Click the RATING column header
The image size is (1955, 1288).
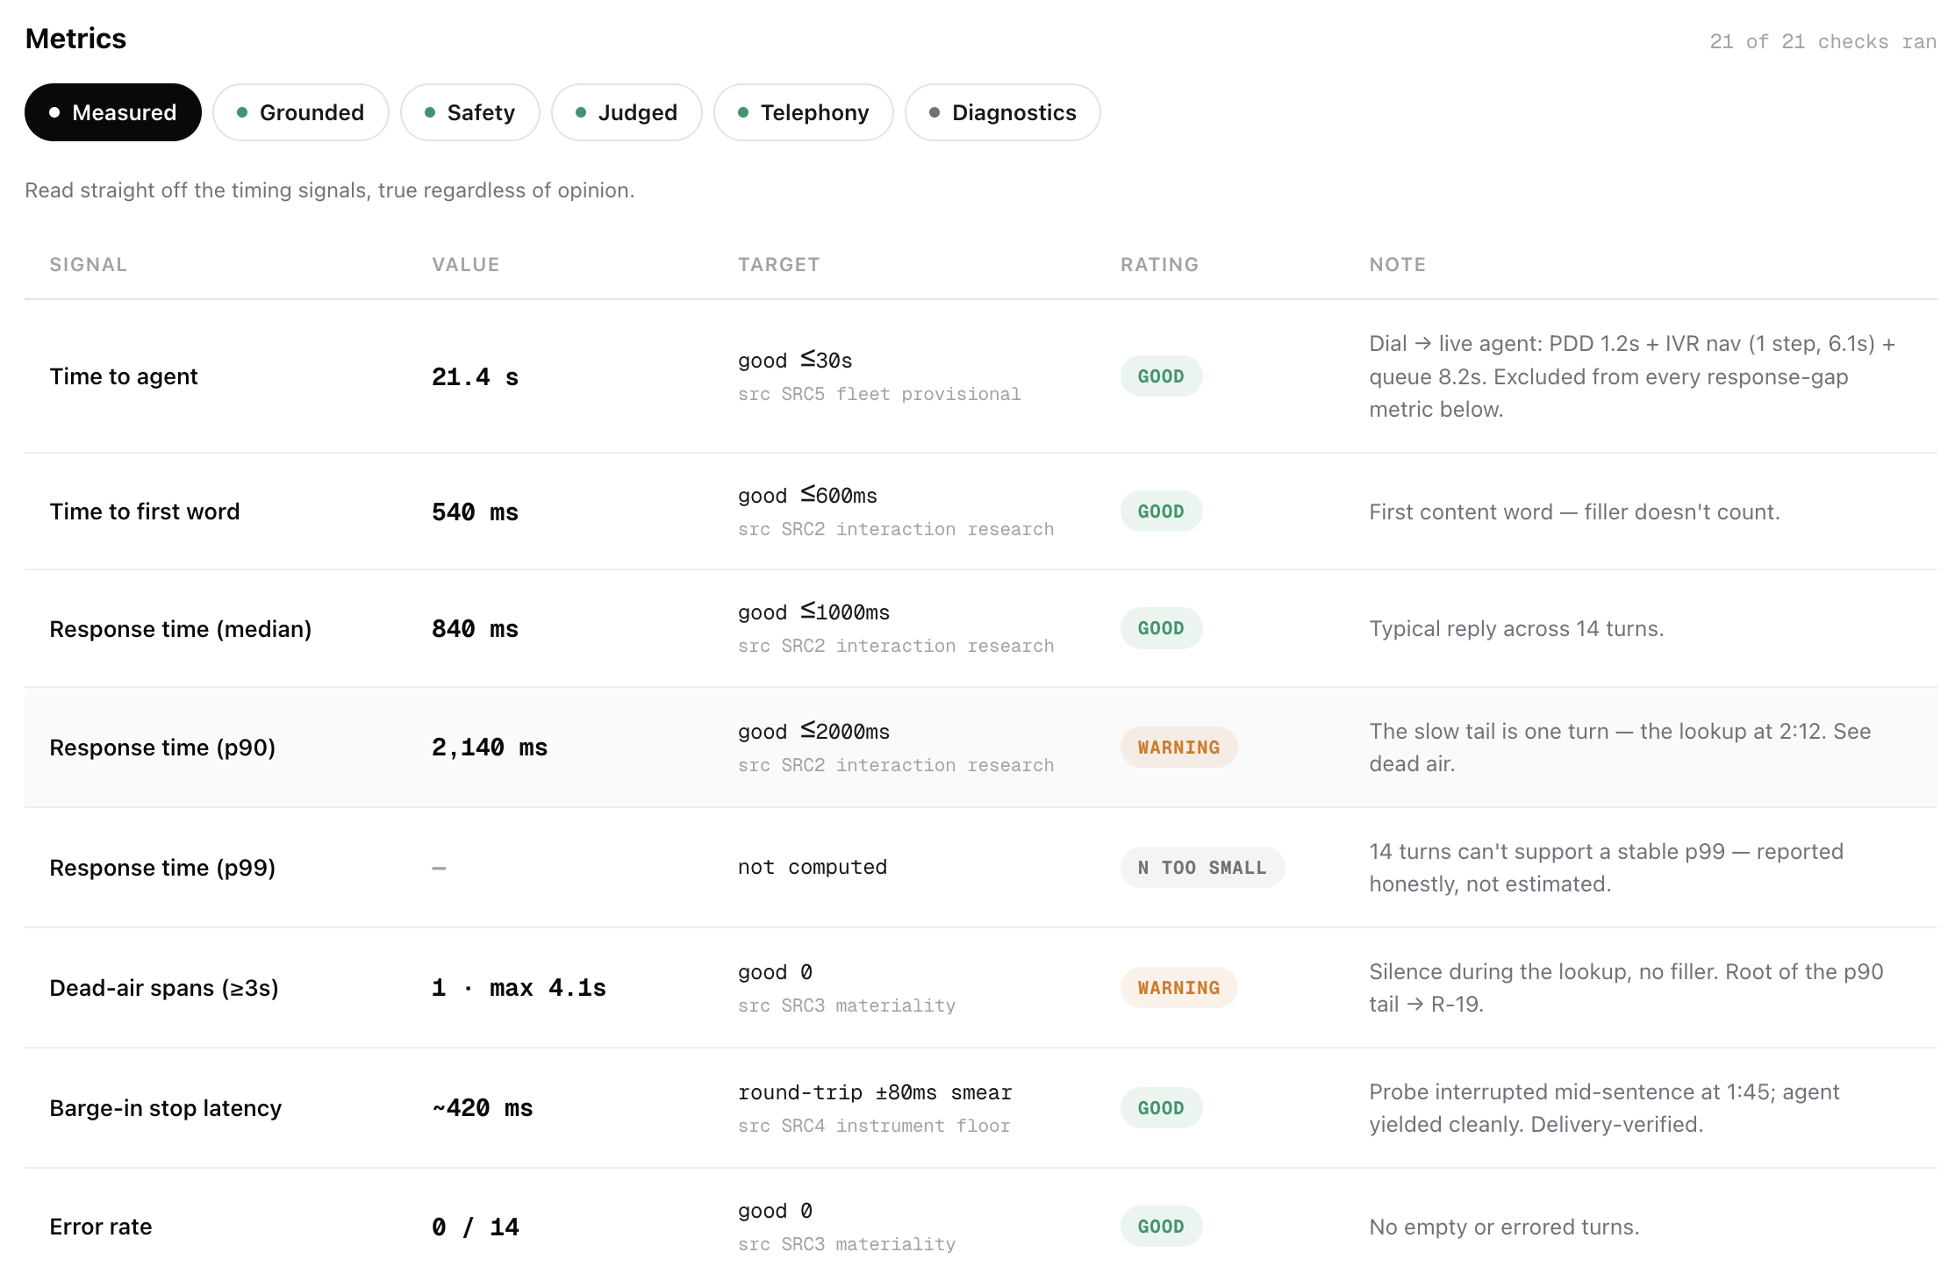tap(1160, 264)
